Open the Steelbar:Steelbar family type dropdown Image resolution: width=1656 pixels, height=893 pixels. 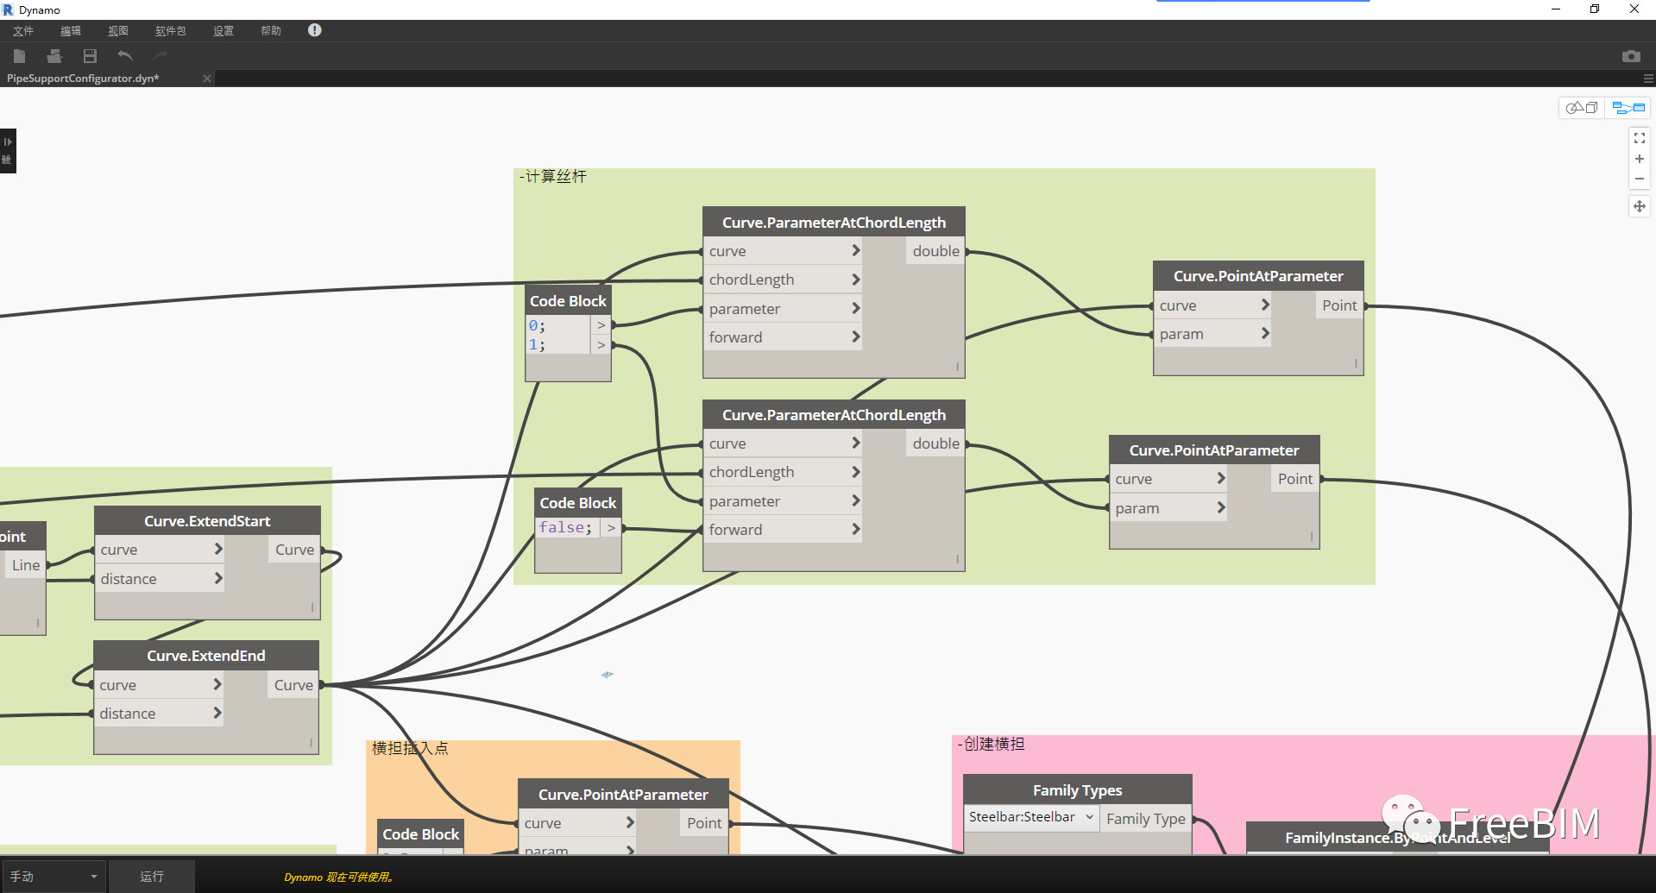click(1031, 817)
